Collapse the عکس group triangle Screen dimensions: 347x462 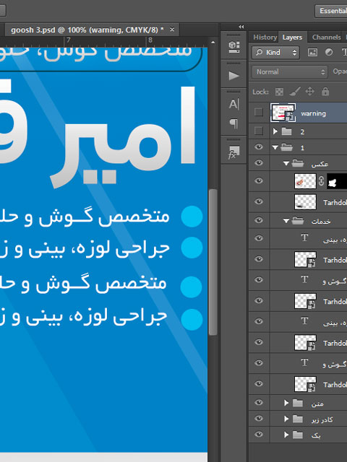point(286,164)
